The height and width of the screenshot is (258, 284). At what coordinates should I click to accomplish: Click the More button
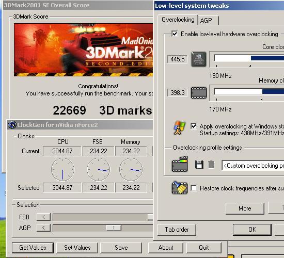(x=245, y=208)
